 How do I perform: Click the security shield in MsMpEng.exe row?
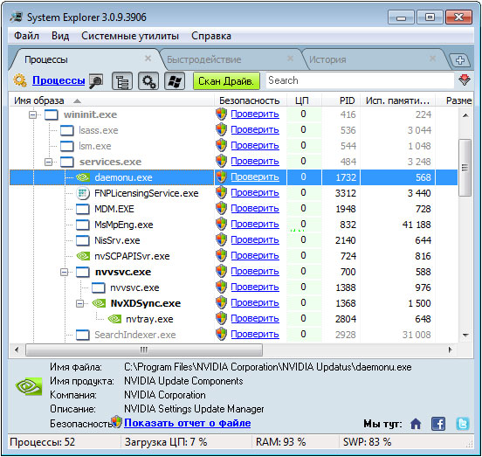coord(221,224)
